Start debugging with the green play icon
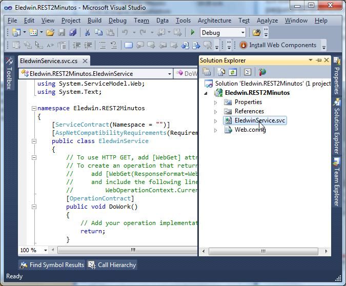 (192, 32)
